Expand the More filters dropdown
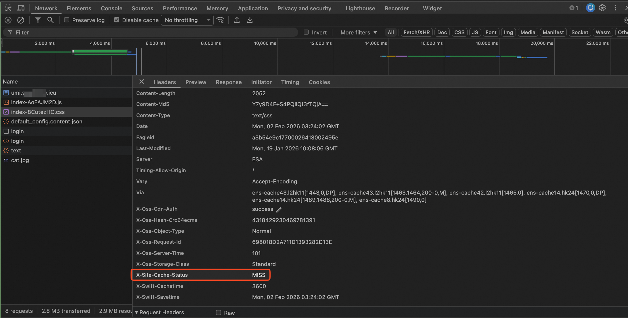This screenshot has height=318, width=628. (358, 32)
